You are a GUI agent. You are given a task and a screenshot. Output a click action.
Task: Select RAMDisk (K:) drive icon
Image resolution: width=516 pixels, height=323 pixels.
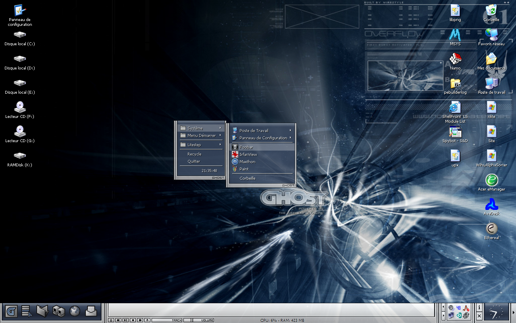tap(20, 159)
